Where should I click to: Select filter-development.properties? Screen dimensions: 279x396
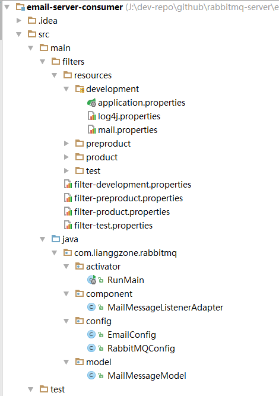[132, 185]
